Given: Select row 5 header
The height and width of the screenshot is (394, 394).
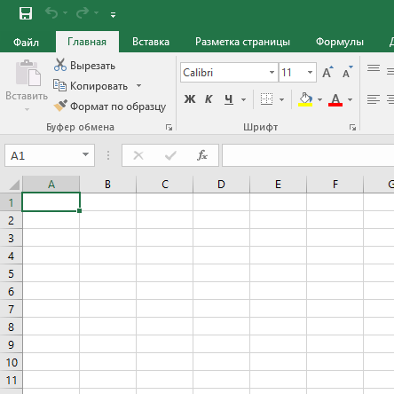Looking at the screenshot, I should tap(11, 273).
